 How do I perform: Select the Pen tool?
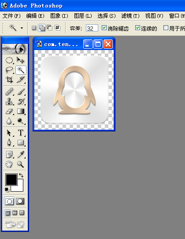(9, 143)
